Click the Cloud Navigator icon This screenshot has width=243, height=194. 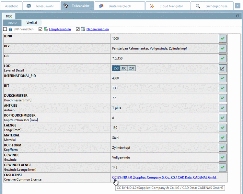152,6
